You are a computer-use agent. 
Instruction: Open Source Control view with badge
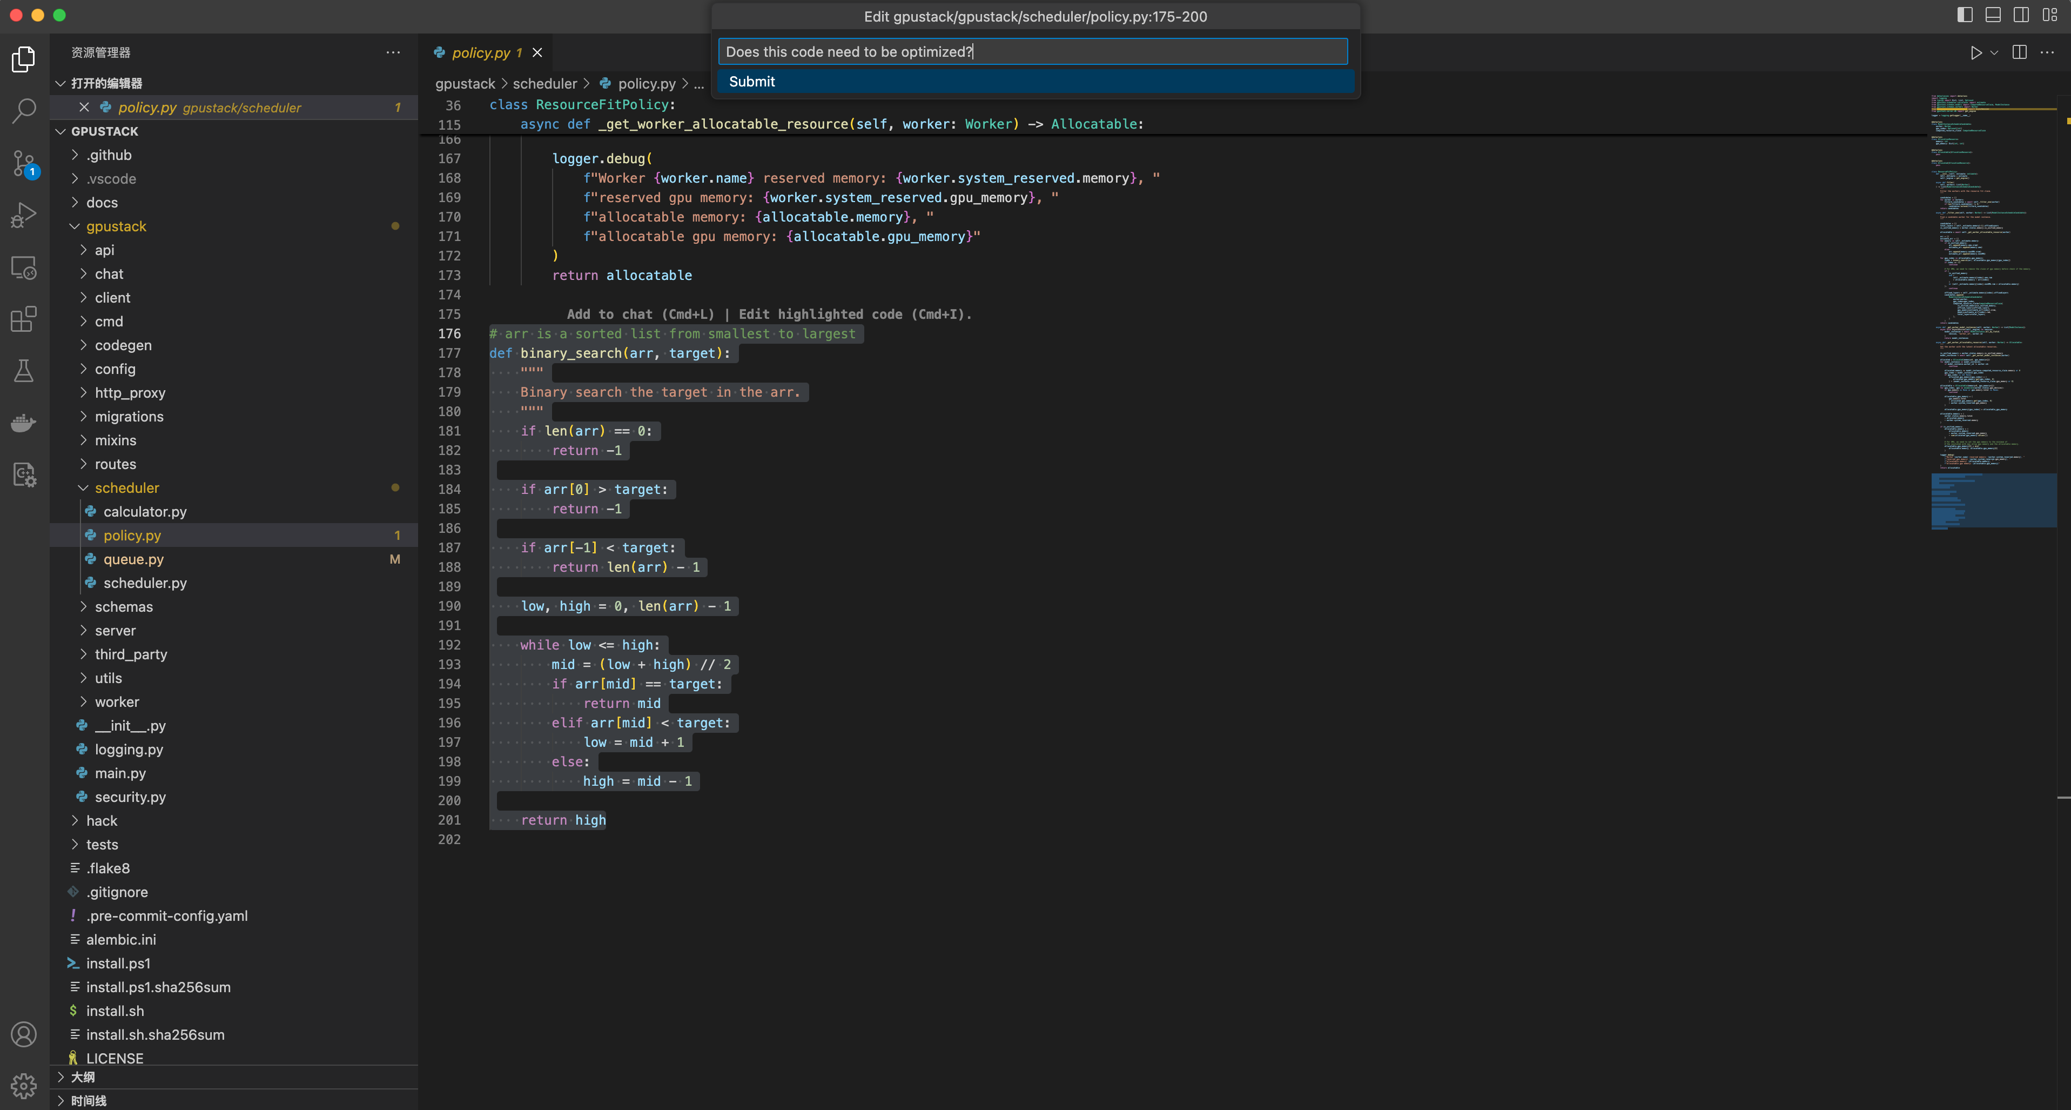pyautogui.click(x=24, y=163)
